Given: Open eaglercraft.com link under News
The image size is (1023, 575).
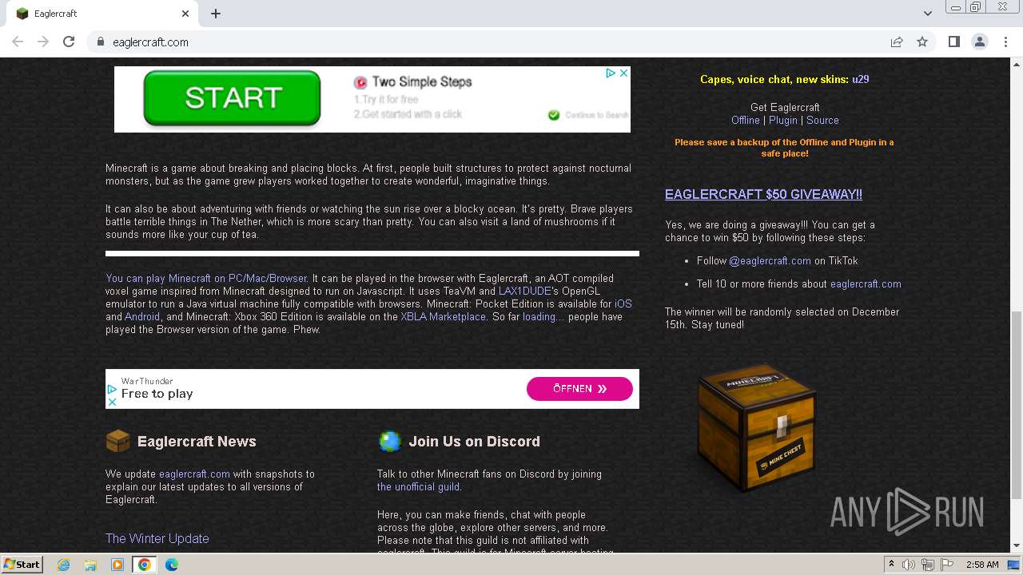Looking at the screenshot, I should 194,474.
